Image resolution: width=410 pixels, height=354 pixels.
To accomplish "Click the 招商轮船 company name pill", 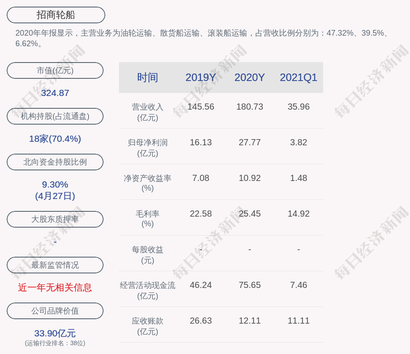I will 56,15.
